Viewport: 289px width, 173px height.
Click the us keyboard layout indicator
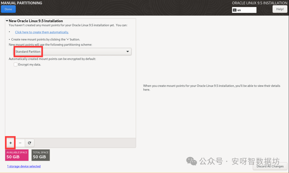244,10
